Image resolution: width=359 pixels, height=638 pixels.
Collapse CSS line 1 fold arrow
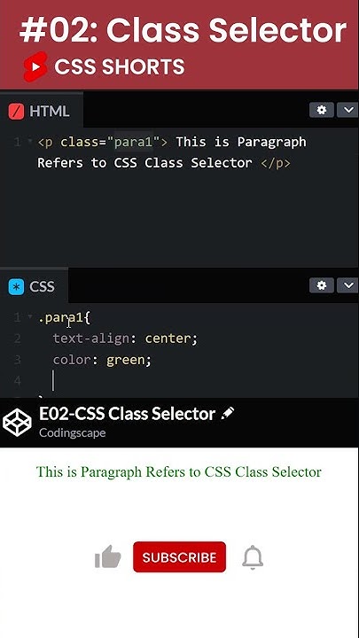(30, 317)
